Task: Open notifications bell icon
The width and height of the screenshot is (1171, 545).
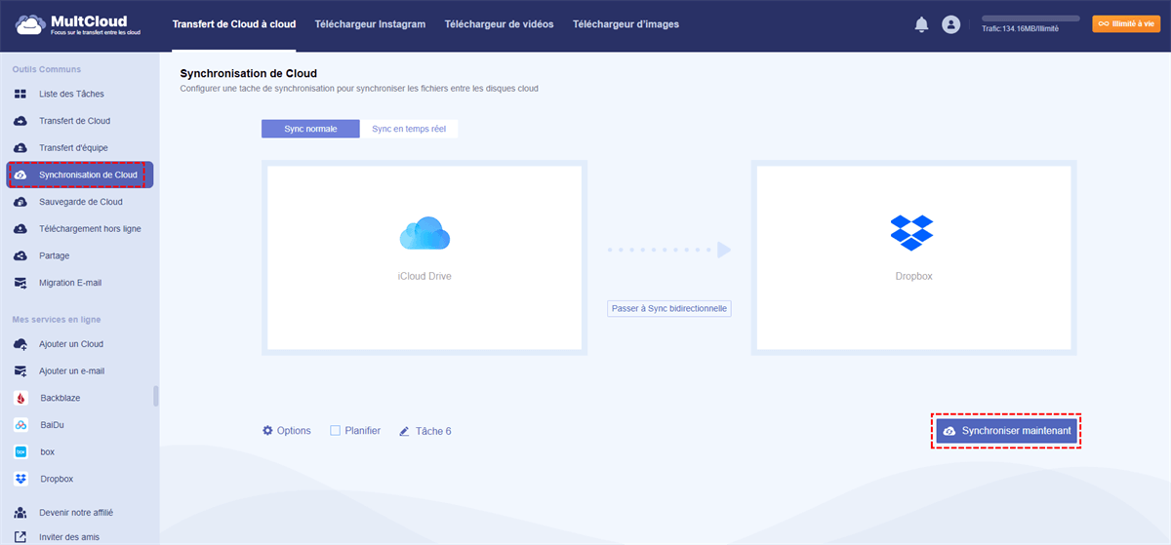Action: point(921,24)
